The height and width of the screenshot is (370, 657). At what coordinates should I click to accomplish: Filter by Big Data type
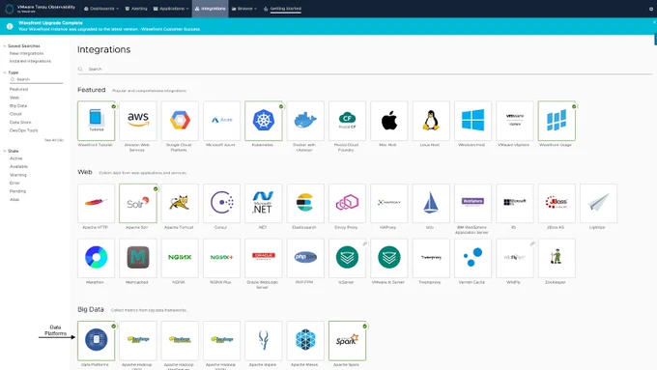pyautogui.click(x=18, y=105)
